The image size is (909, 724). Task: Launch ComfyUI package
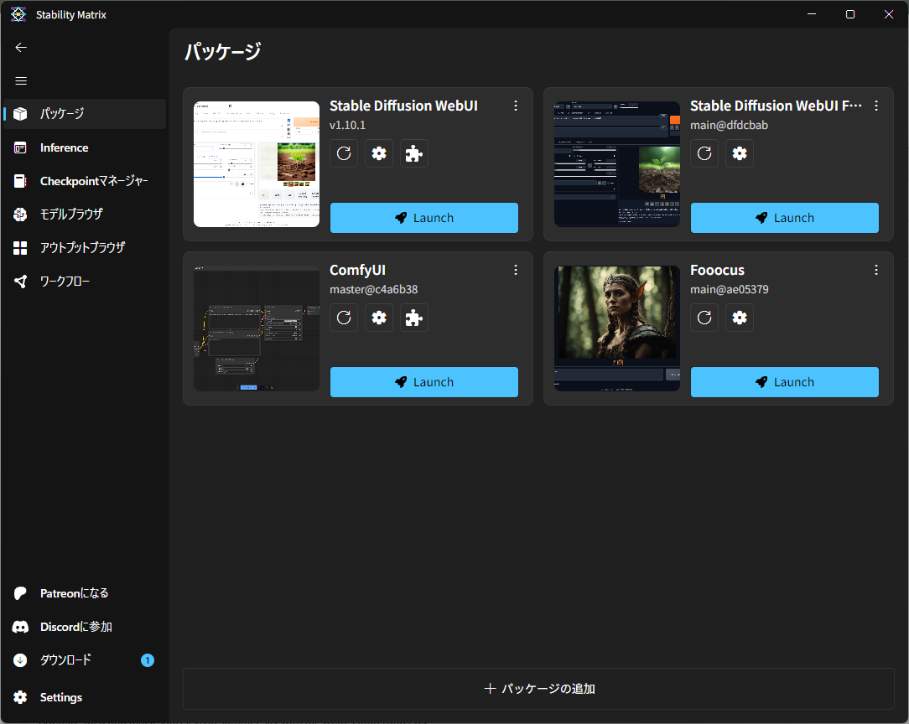tap(424, 382)
